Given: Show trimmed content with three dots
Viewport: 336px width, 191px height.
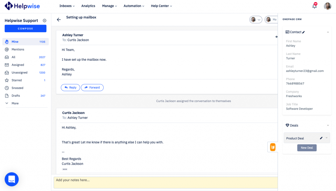Looking at the screenshot, I should pyautogui.click(x=65, y=169).
